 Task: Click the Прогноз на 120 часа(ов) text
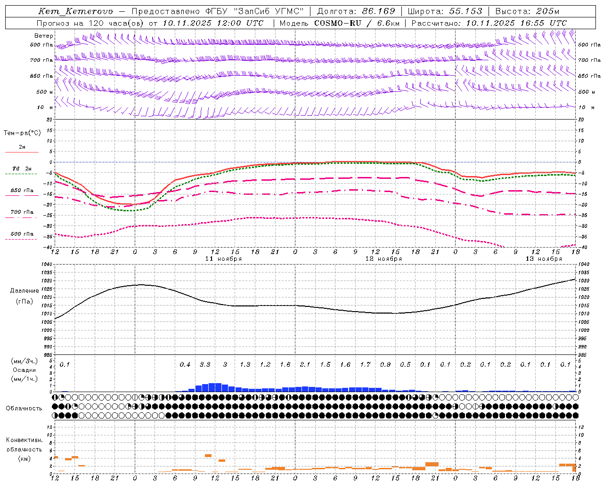(90, 23)
